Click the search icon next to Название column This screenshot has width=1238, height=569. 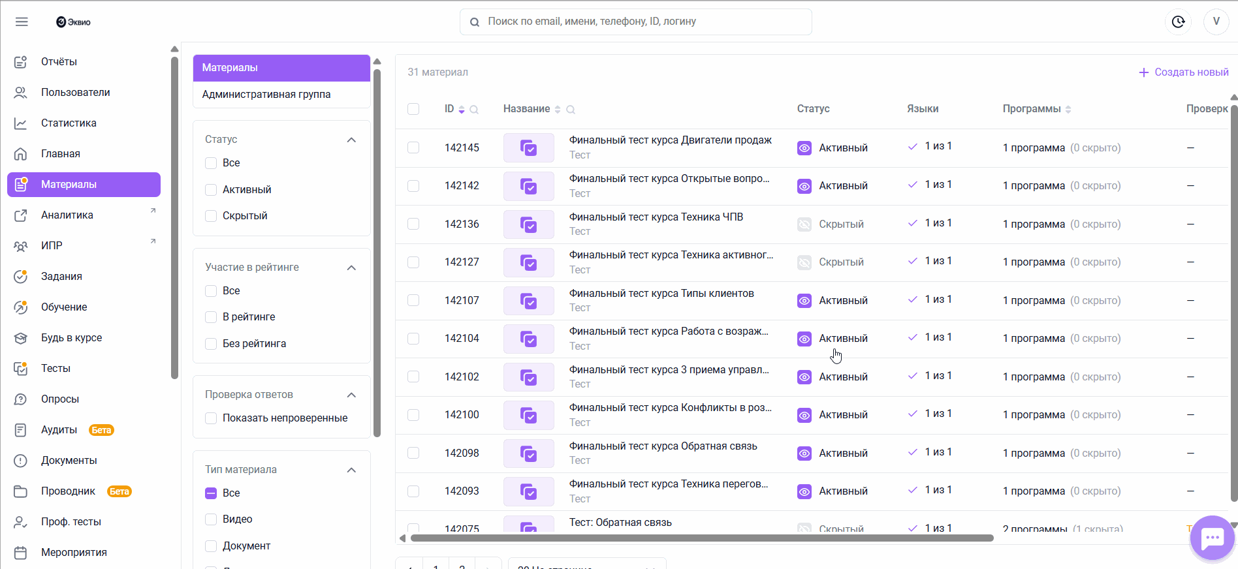(571, 110)
